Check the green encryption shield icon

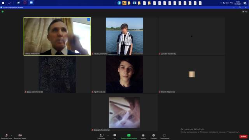pos(3,12)
